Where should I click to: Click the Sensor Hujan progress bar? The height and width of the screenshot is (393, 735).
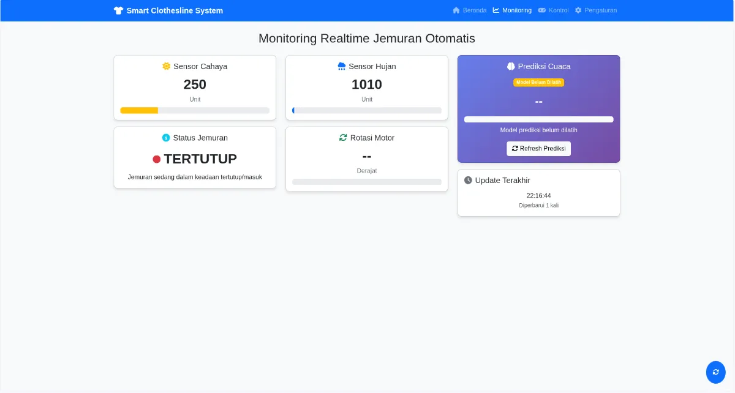point(367,111)
